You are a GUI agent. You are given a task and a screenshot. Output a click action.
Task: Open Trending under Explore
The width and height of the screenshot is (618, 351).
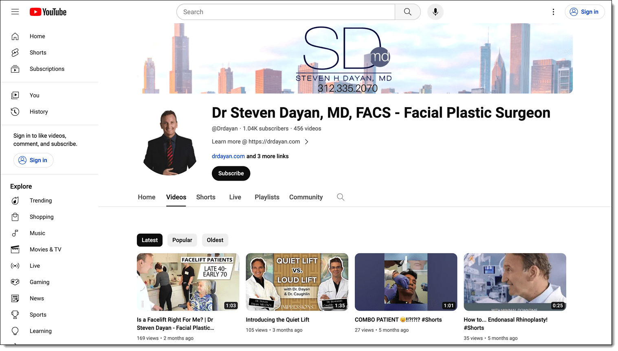point(41,201)
